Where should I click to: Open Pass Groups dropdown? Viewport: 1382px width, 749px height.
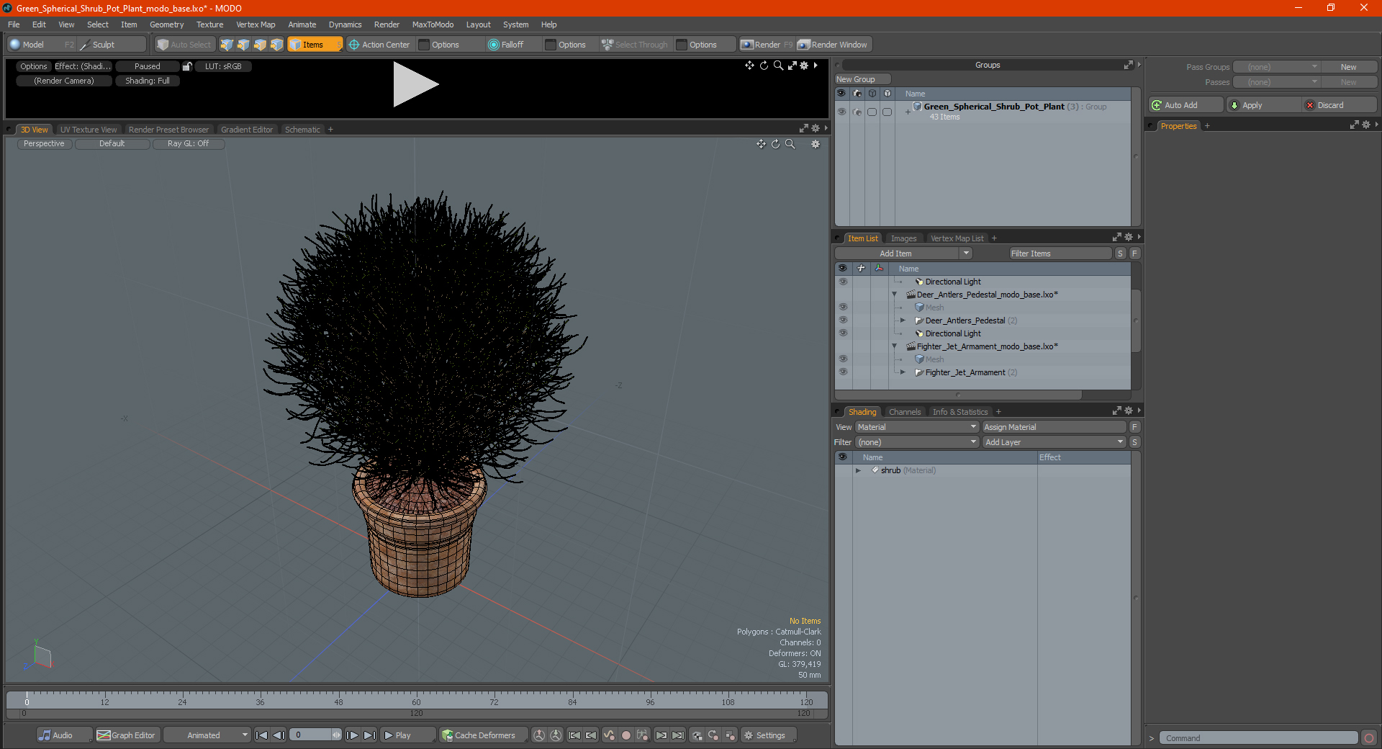pyautogui.click(x=1276, y=67)
